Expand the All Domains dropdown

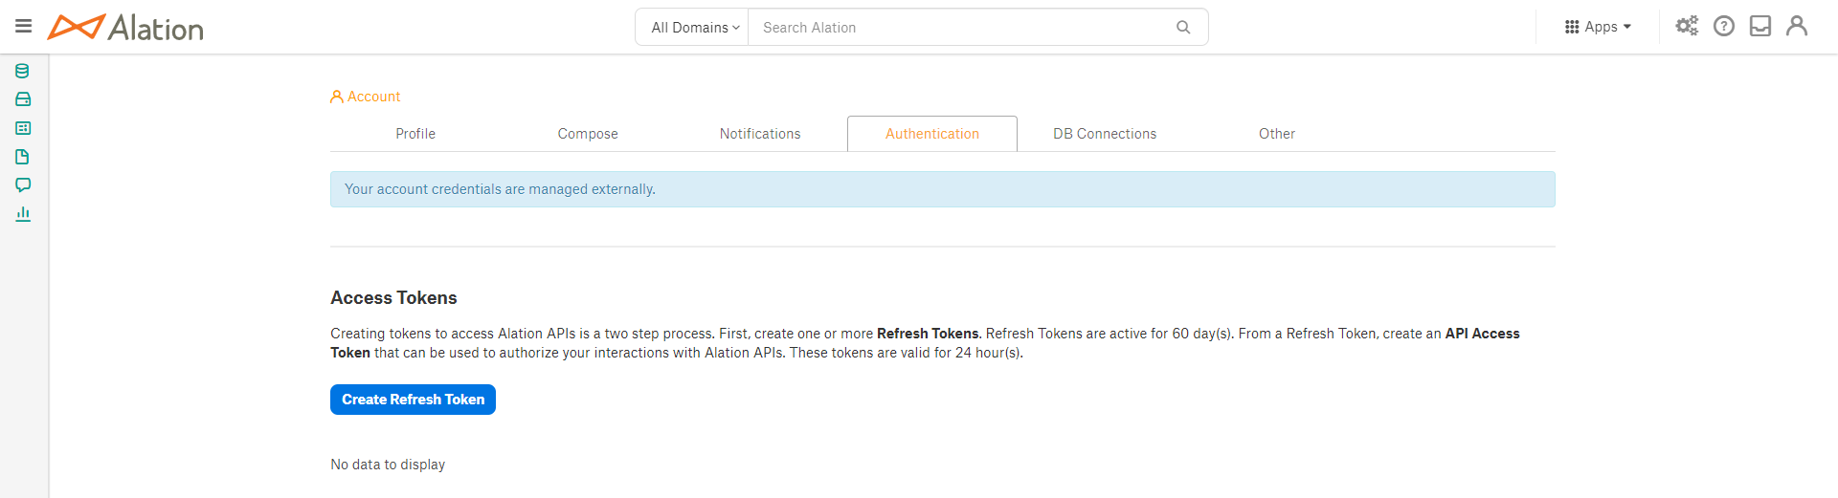pos(695,28)
